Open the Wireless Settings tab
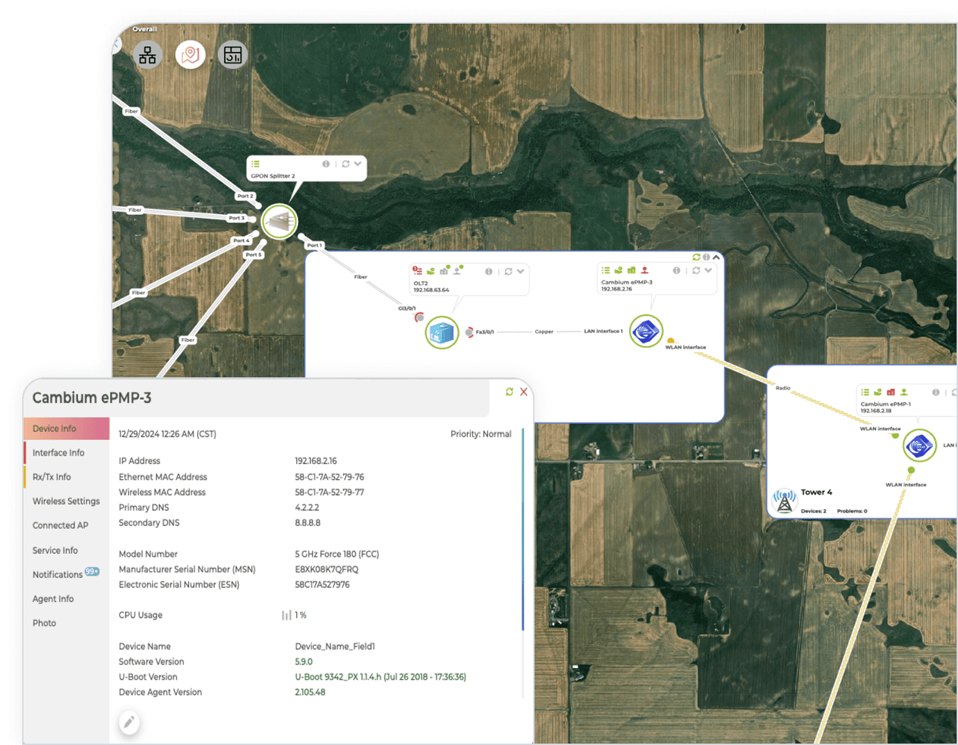 (x=67, y=502)
